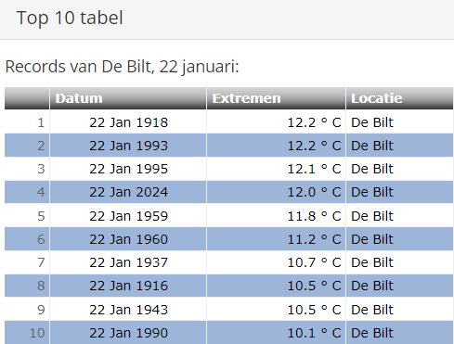Select the 10.1 ° C temperature cell
Image resolution: width=454 pixels, height=344 pixels.
click(276, 333)
